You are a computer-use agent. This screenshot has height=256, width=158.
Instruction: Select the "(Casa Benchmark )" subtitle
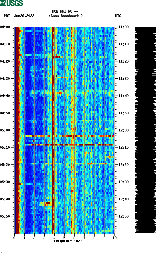[66, 16]
